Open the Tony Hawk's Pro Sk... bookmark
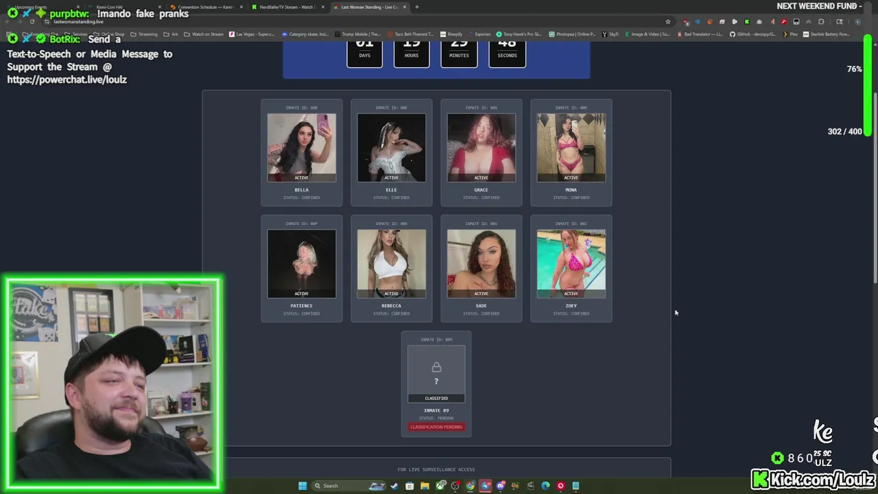Image resolution: width=878 pixels, height=494 pixels. click(520, 34)
